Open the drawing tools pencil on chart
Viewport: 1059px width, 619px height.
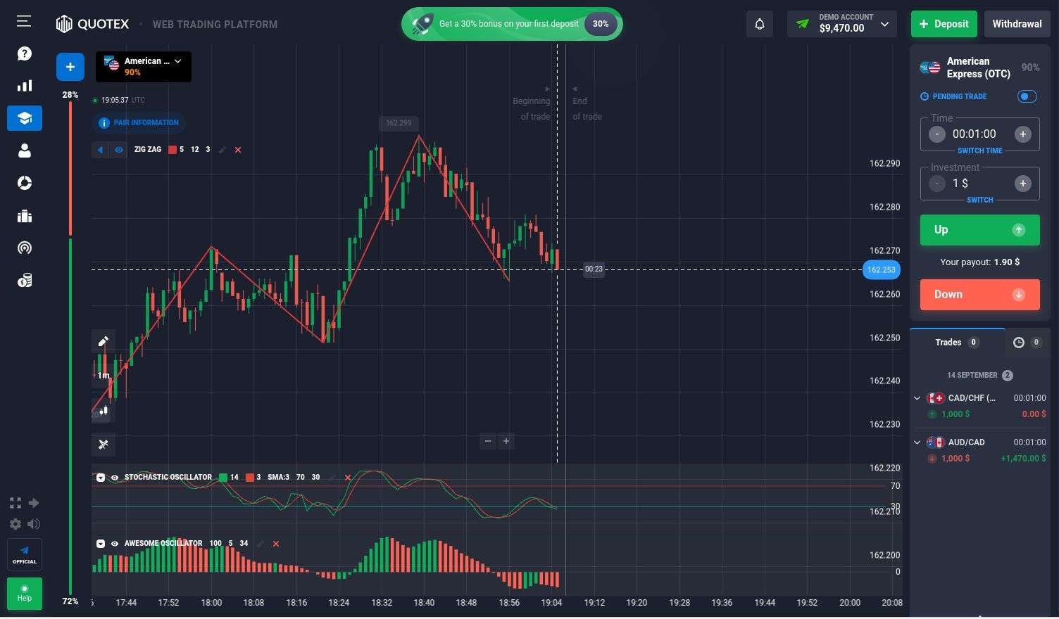click(x=104, y=341)
